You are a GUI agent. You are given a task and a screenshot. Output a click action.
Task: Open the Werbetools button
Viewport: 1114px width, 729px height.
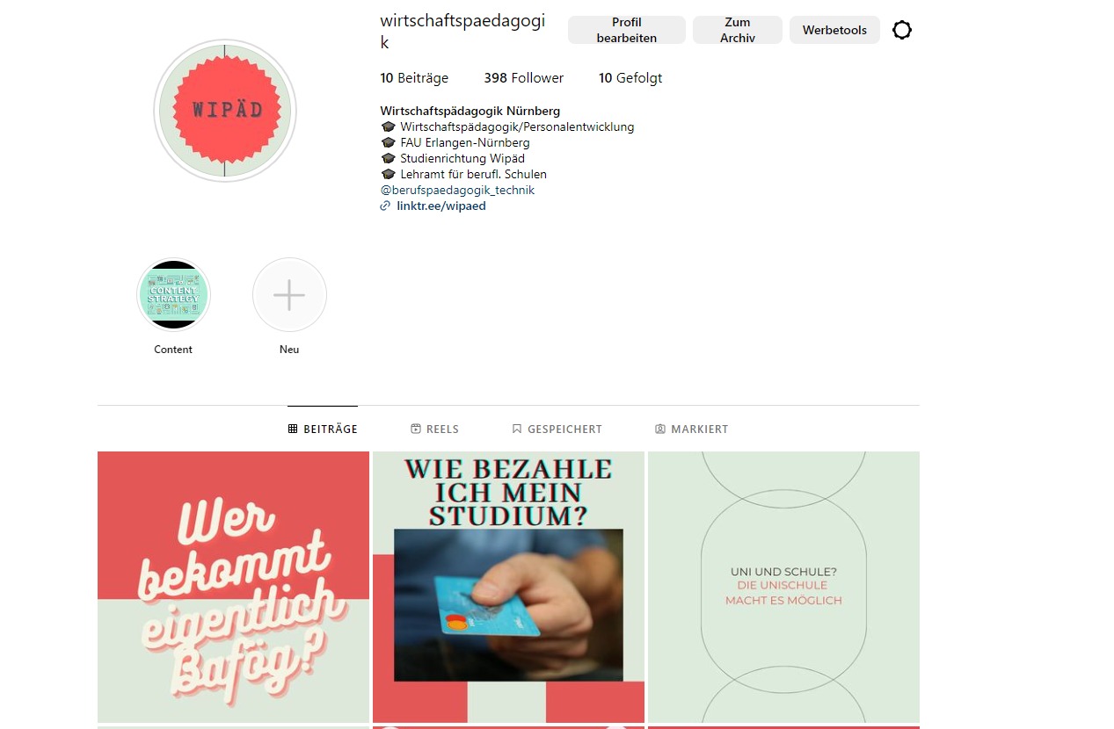tap(834, 30)
